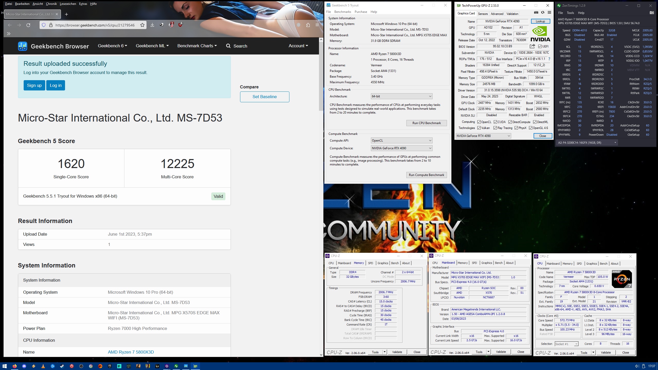Open the Firefox hamburger application menu
658x370 pixels.
(x=317, y=25)
